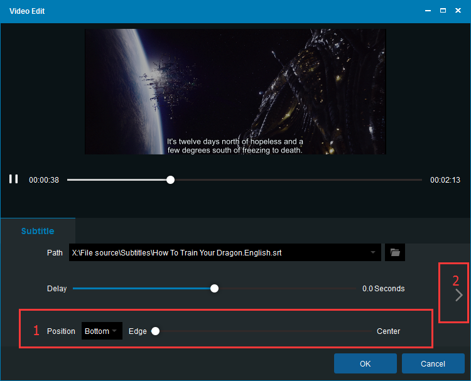Click the video seek bar handle
Viewport: 471px width, 381px height.
point(170,180)
